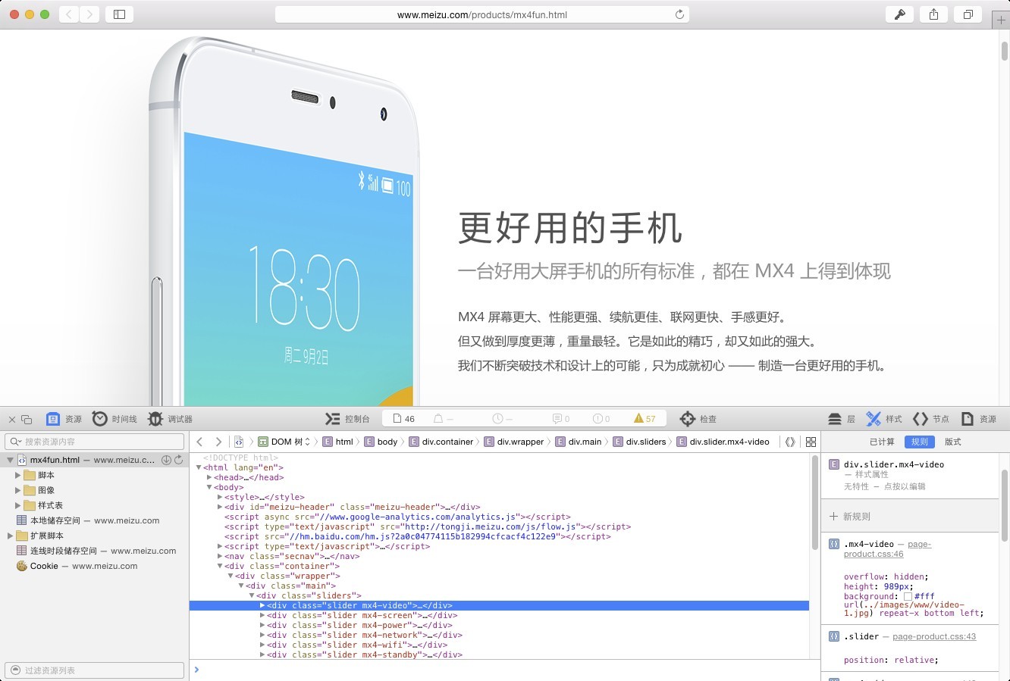
Task: Expand the 图像 folder
Action: tap(18, 490)
